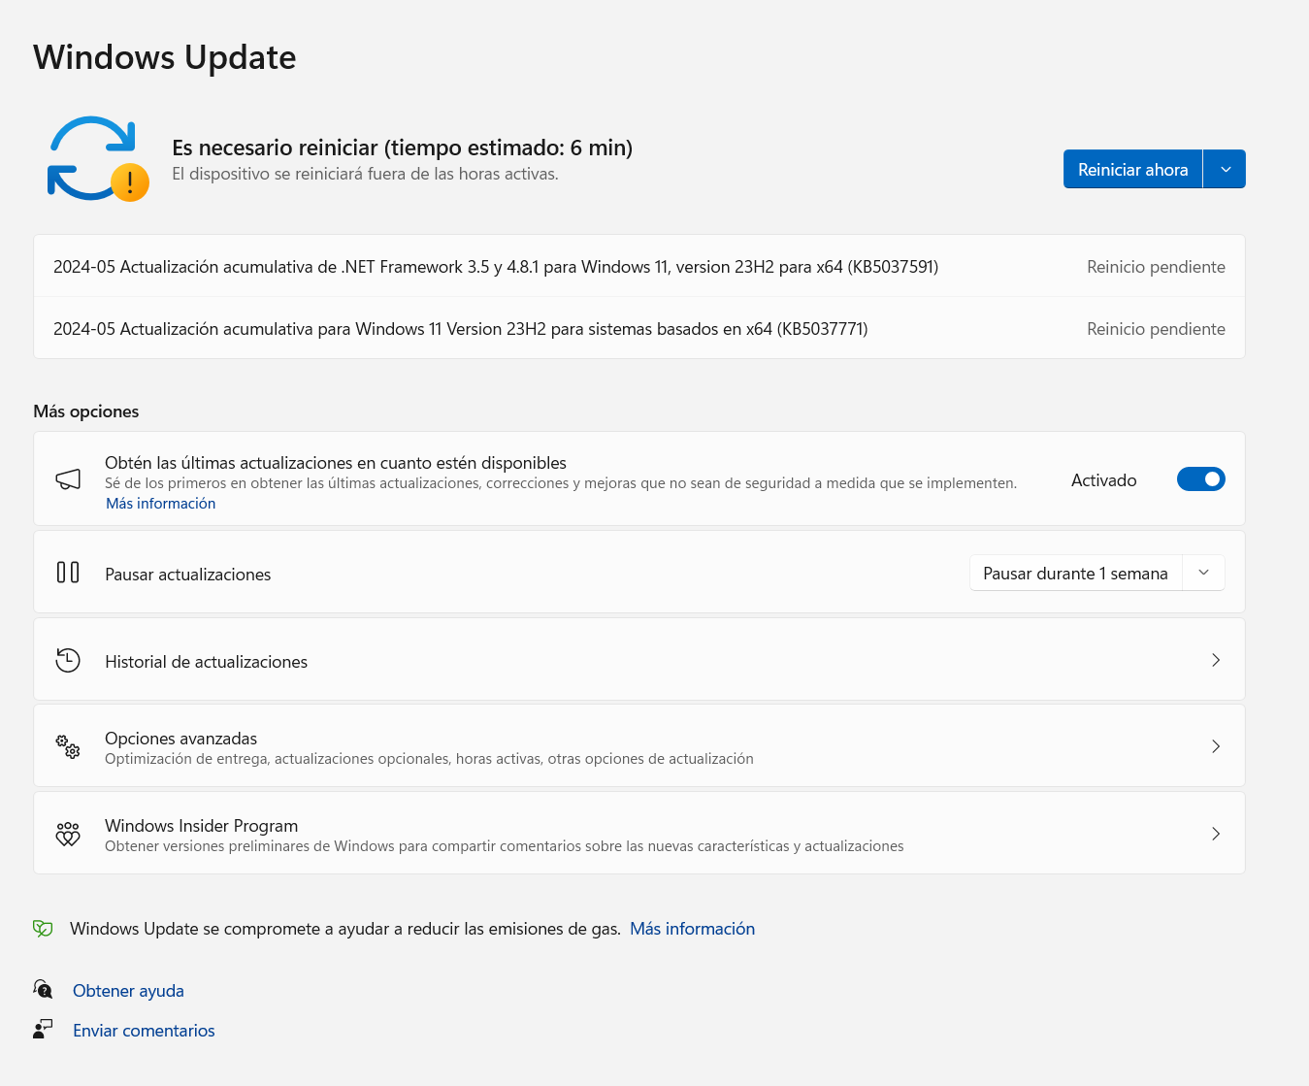The width and height of the screenshot is (1309, 1086).
Task: Click the pause icon beside Pausar actualizaciones
Action: 68,573
